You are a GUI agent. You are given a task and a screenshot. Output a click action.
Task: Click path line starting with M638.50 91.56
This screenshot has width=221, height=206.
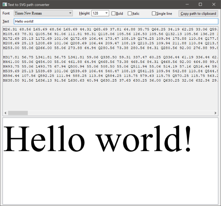pyautogui.click(x=110, y=80)
